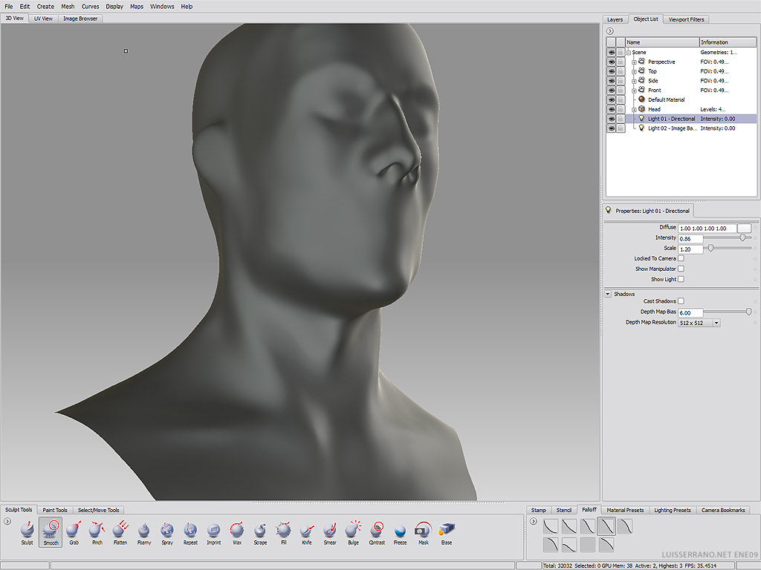
Task: Select the Repeat tool
Action: click(190, 532)
